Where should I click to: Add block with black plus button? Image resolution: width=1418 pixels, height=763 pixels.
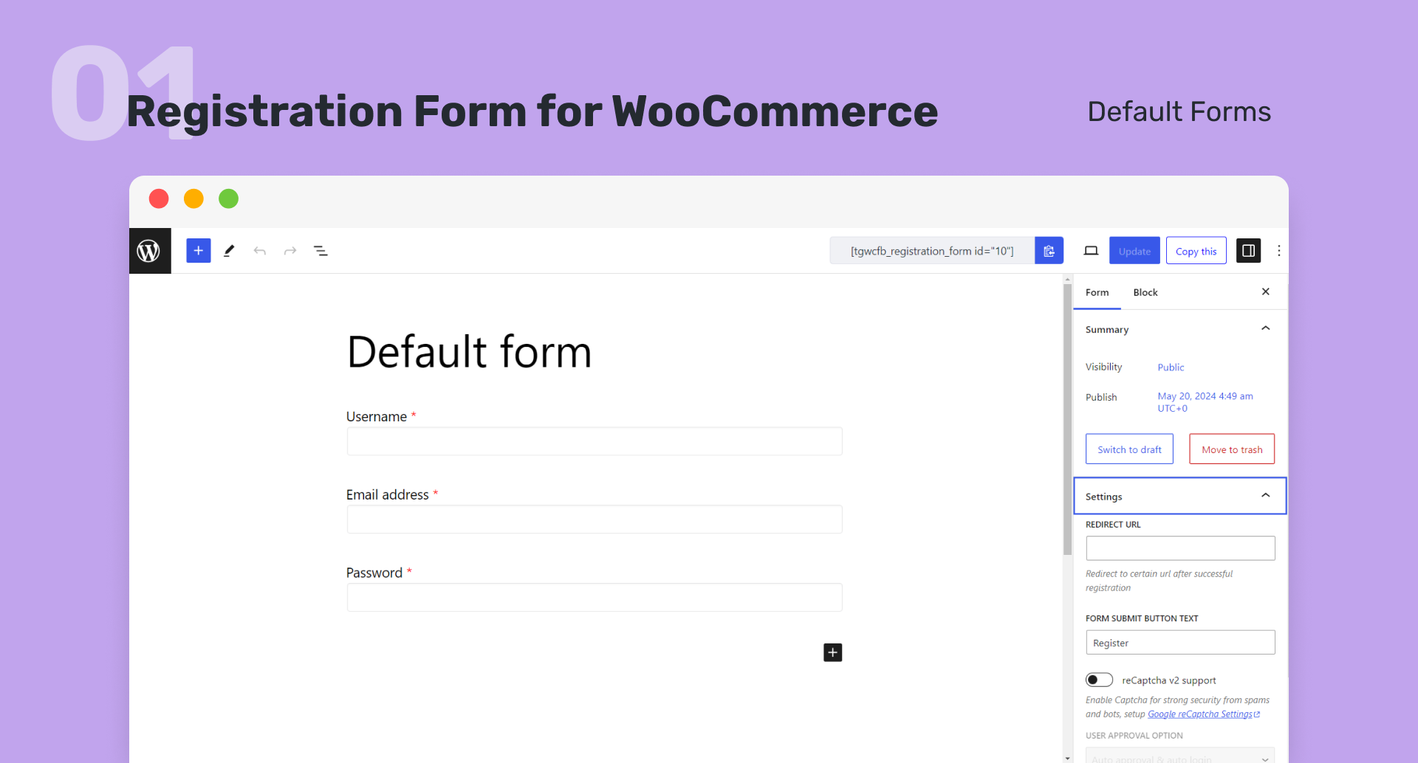[x=832, y=652]
